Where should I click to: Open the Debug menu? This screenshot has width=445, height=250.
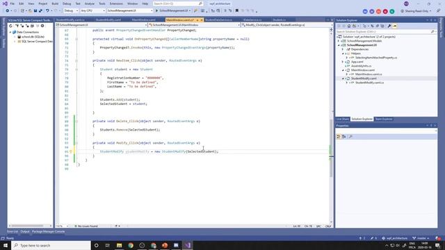click(x=67, y=3)
